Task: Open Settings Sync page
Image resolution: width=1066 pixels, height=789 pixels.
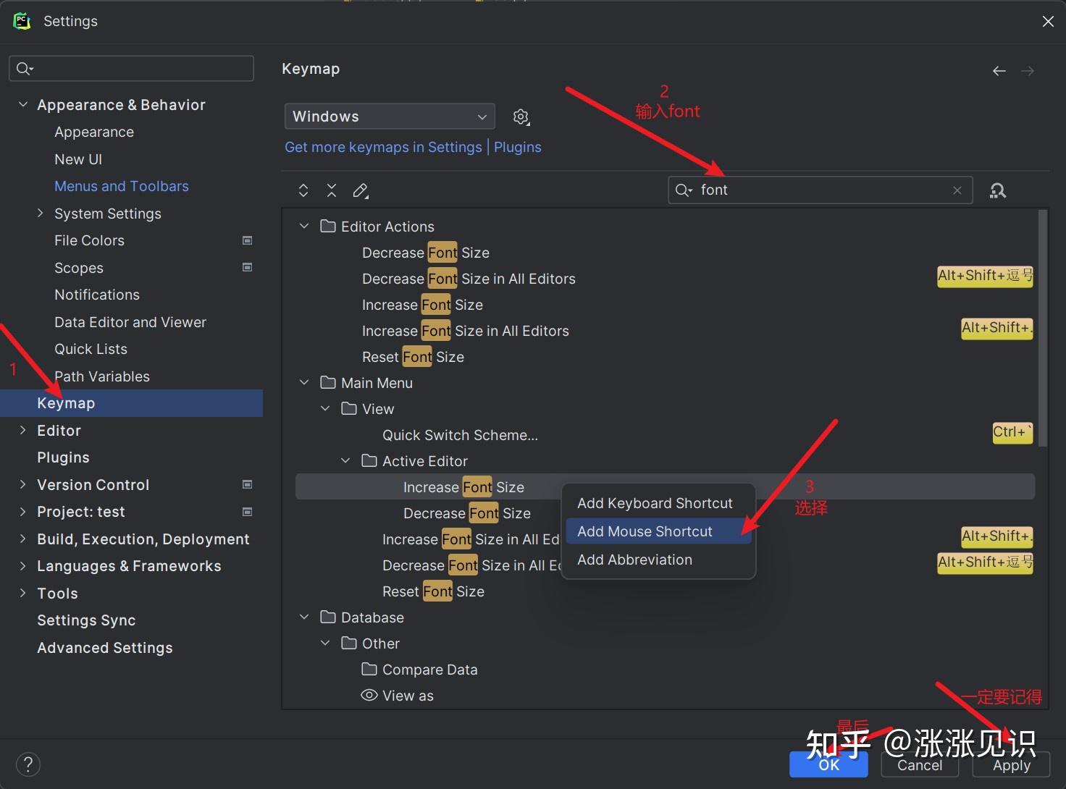Action: coord(86,620)
